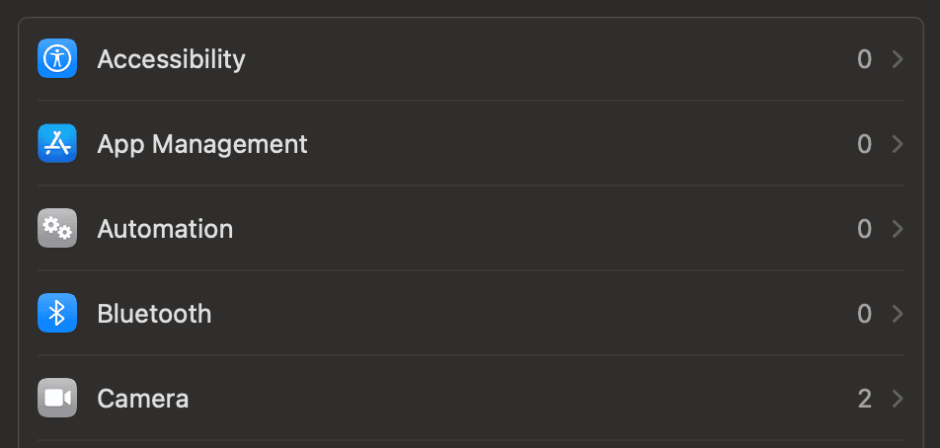Select the Bluetooth text label
Viewport: 940px width, 448px height.
coord(154,314)
